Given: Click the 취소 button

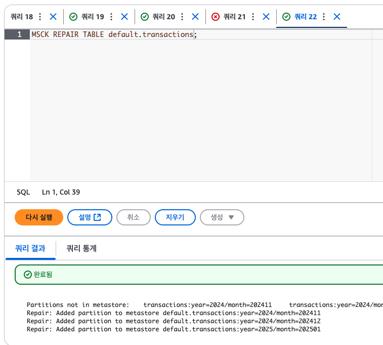Looking at the screenshot, I should point(133,217).
